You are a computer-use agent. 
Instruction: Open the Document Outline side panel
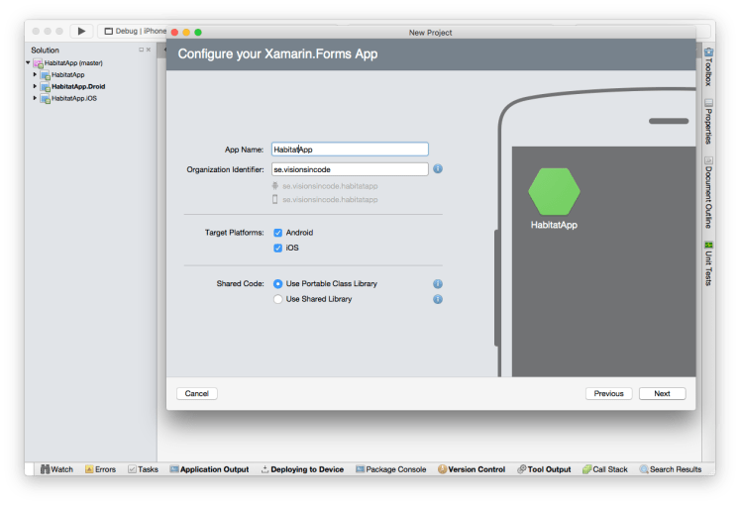coord(708,192)
